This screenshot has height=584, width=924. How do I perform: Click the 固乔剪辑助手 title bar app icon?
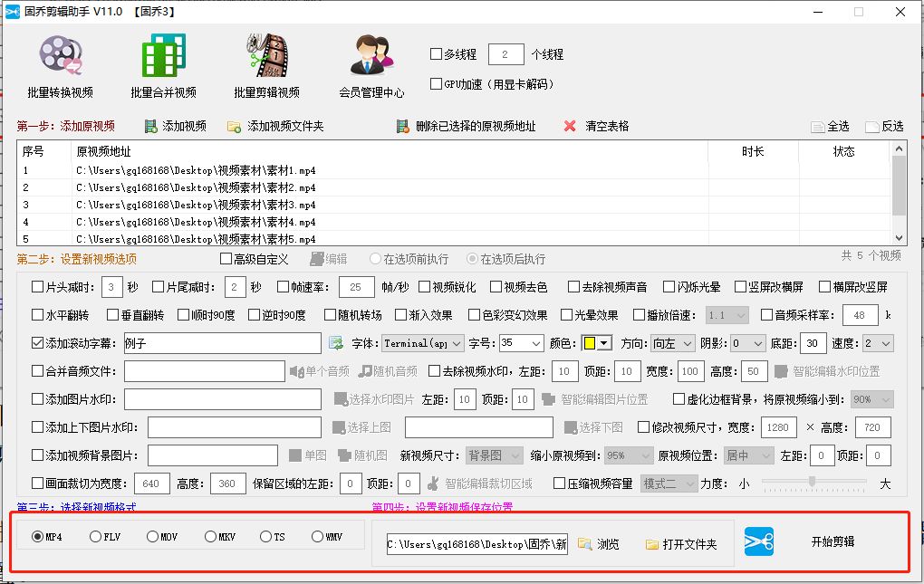coord(13,12)
